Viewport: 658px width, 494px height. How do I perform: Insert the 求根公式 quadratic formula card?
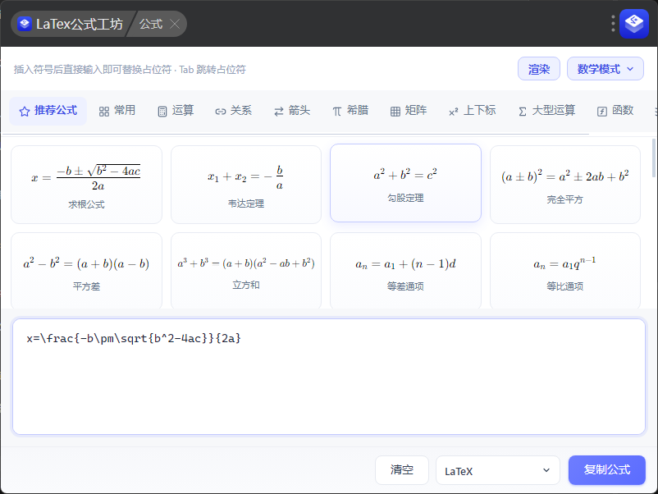coord(86,185)
